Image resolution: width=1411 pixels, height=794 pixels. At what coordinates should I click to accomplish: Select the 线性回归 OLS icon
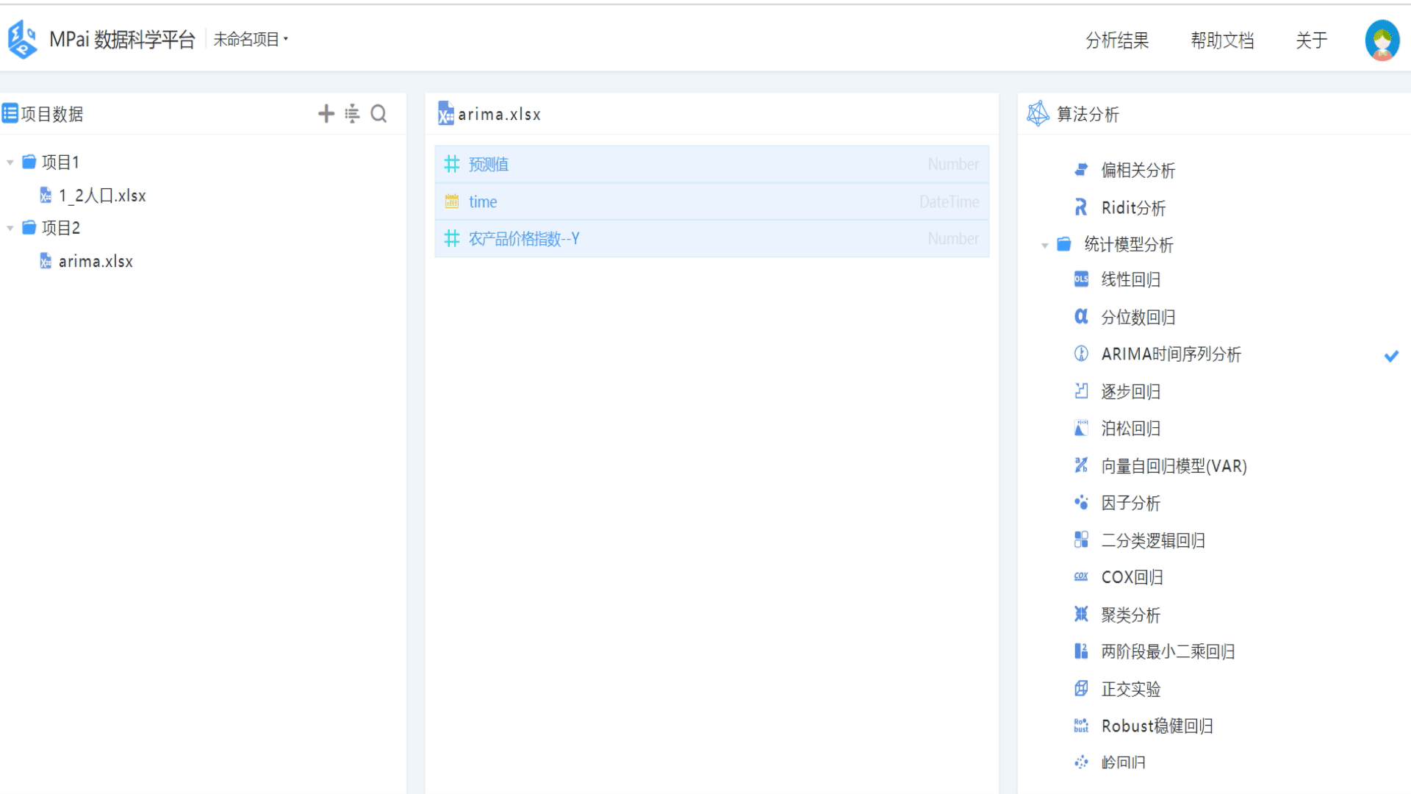pyautogui.click(x=1081, y=279)
